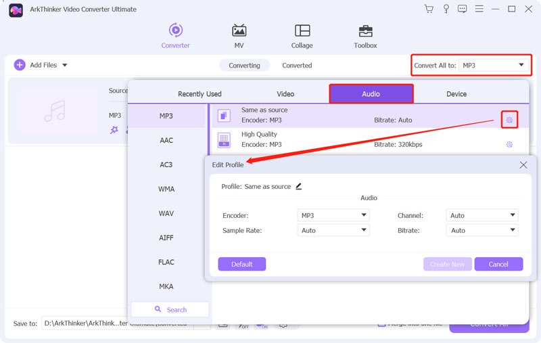Open the Convert All to MP3 dropdown
Screen dimensions: 541x343
click(494, 65)
